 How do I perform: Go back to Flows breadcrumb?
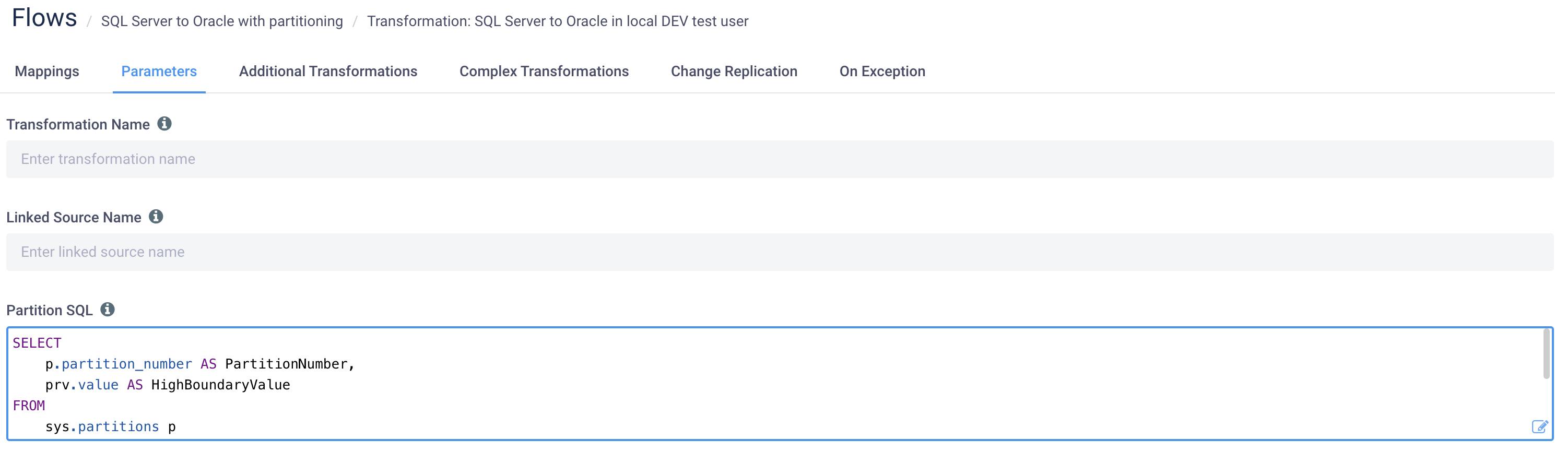pos(45,18)
